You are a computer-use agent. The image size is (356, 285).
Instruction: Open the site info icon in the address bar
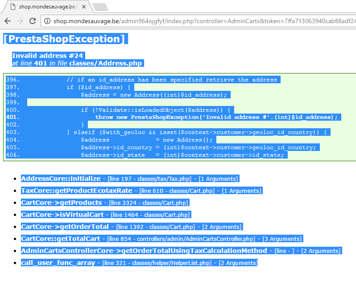(47, 21)
